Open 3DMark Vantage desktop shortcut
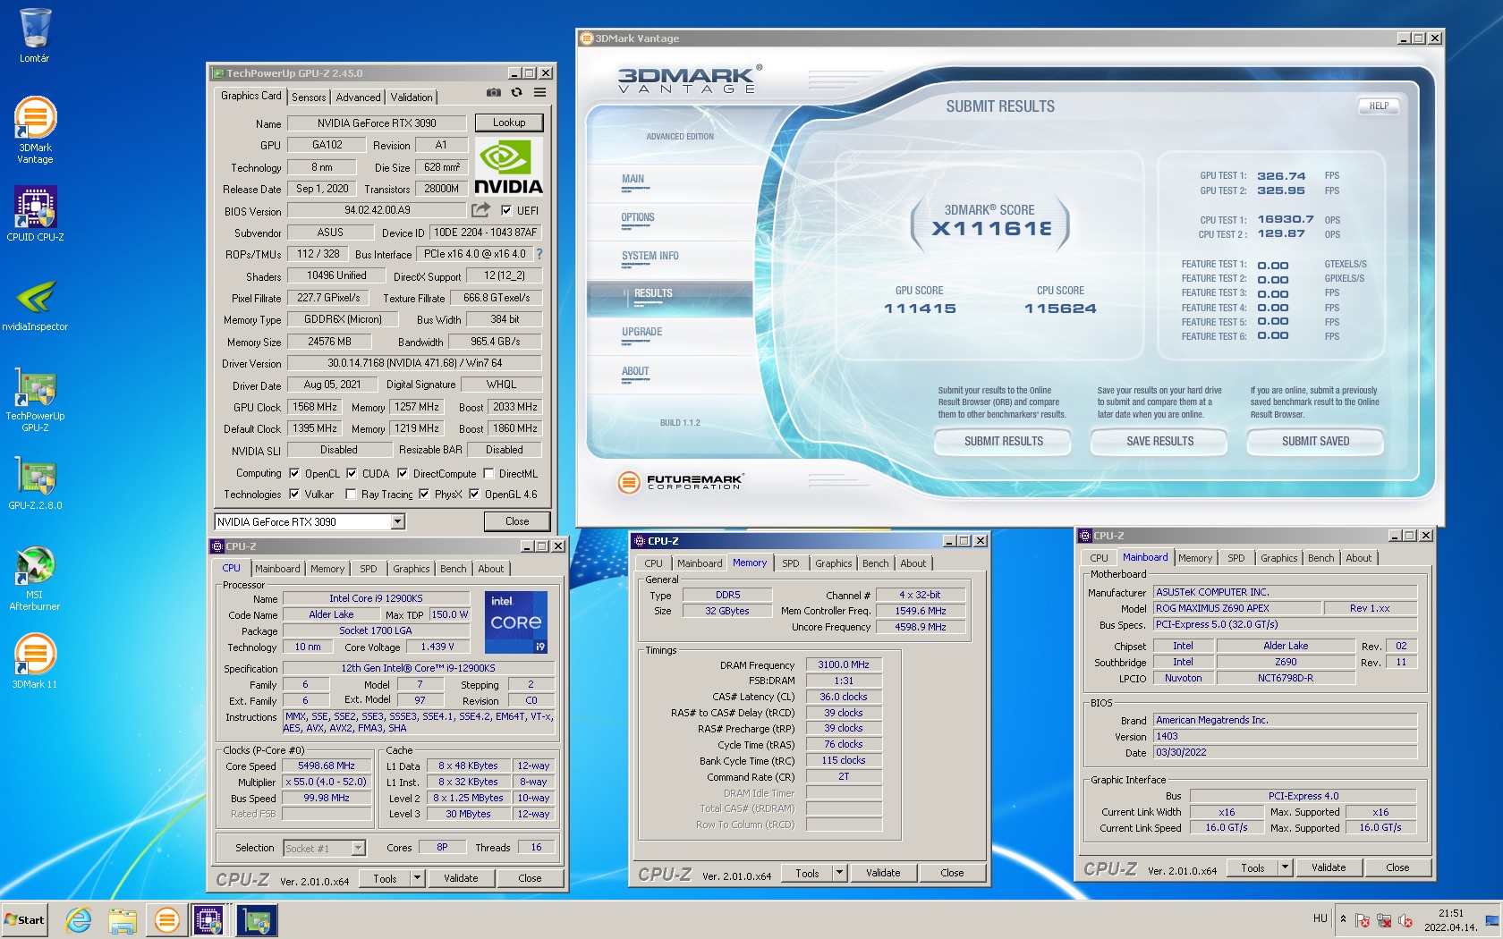 point(35,130)
